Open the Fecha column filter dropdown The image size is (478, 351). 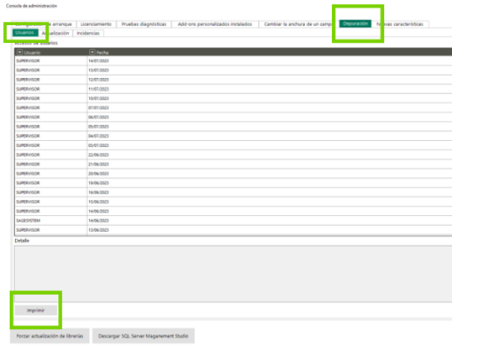click(92, 52)
